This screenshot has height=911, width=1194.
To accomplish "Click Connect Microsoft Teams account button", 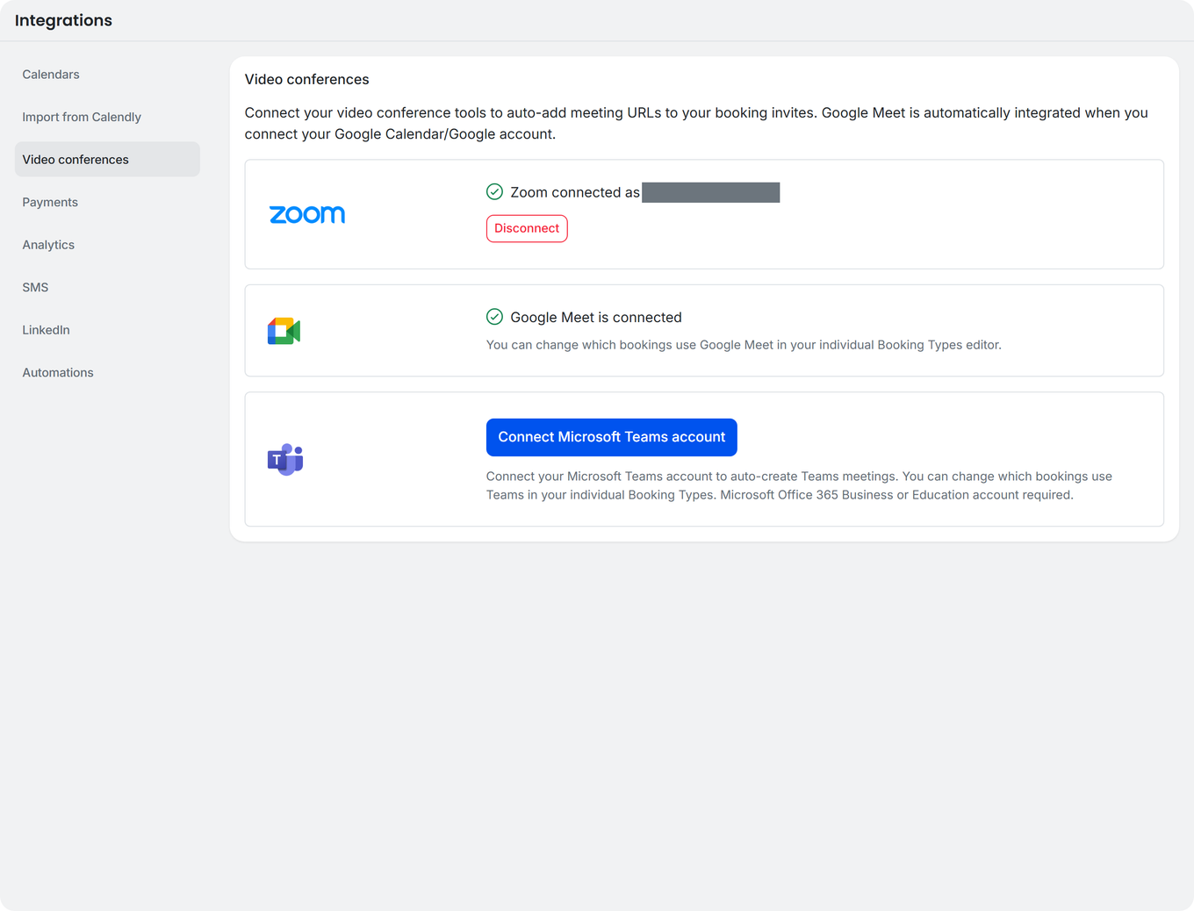I will [612, 437].
